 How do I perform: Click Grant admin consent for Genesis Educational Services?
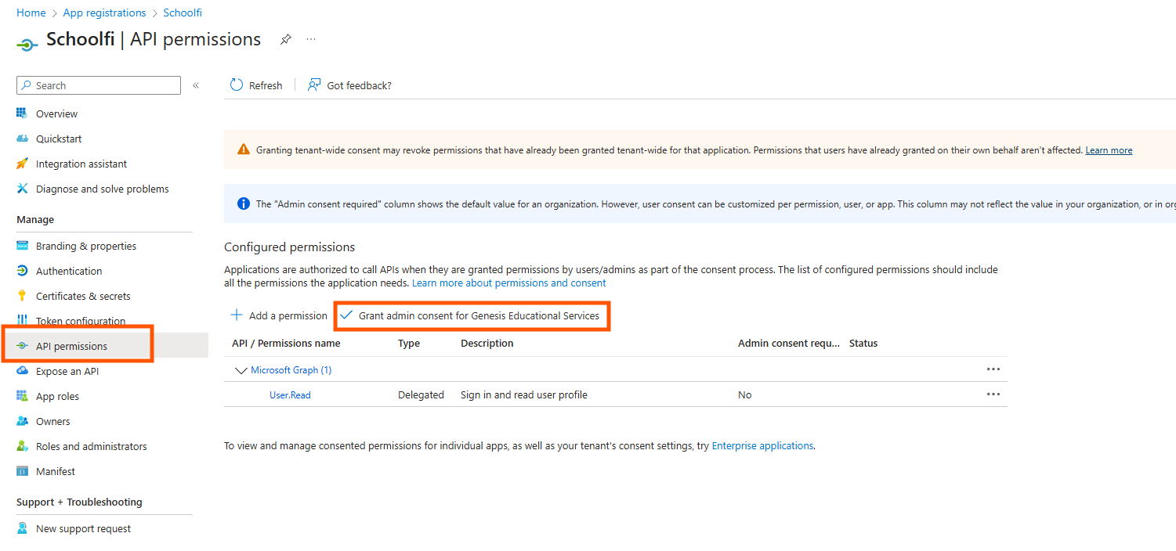click(472, 315)
